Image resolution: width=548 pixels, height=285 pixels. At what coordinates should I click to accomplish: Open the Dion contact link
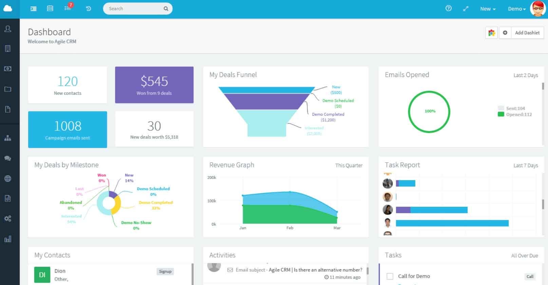tap(60, 271)
